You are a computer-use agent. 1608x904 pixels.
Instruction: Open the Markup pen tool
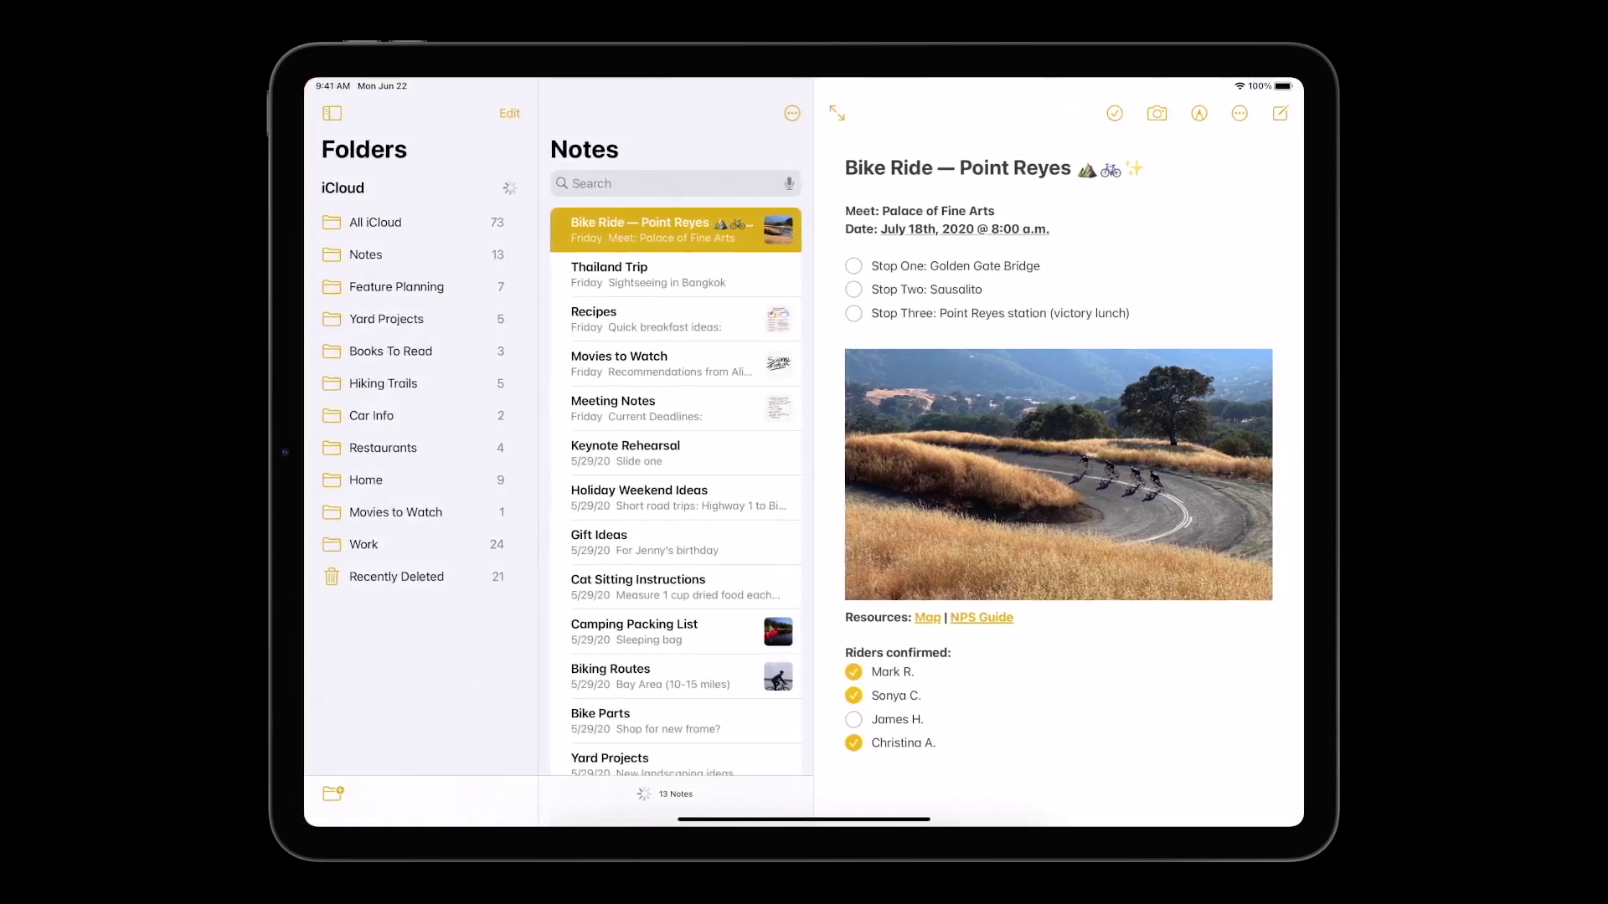pos(1198,113)
